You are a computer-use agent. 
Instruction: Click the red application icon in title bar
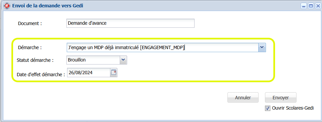[x=7, y=6]
